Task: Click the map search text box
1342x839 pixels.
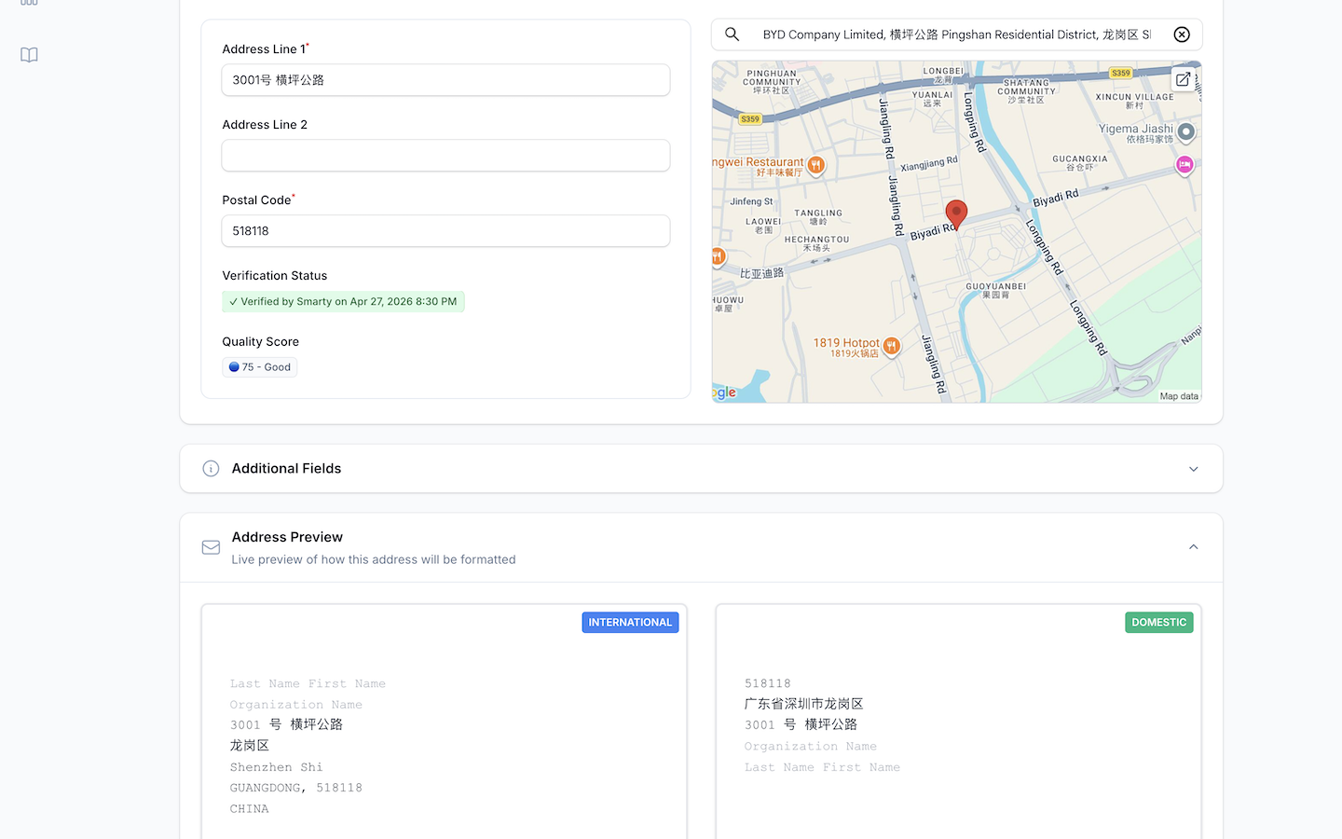Action: (x=956, y=34)
